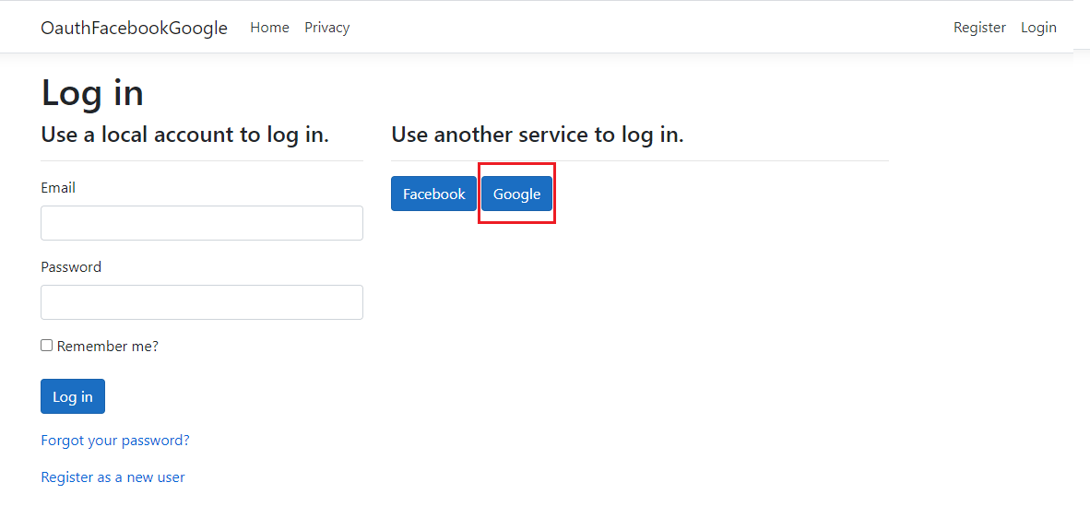
Task: Select Login in the top navbar
Action: tap(1037, 28)
